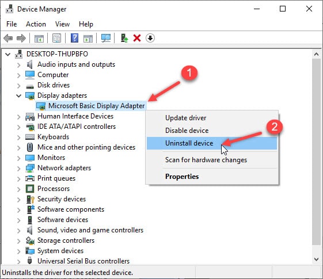Viewport: 323px width, 279px height.
Task: Open the Properties toolbar icon
Action: pos(56,39)
